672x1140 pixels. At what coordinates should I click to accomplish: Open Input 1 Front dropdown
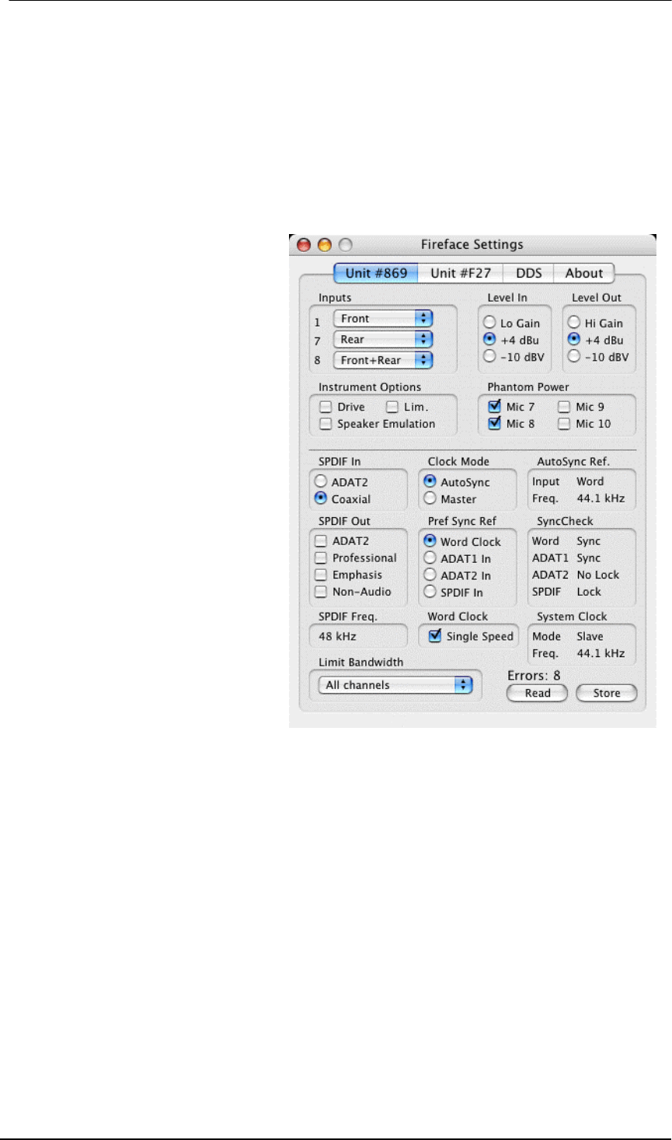point(383,318)
